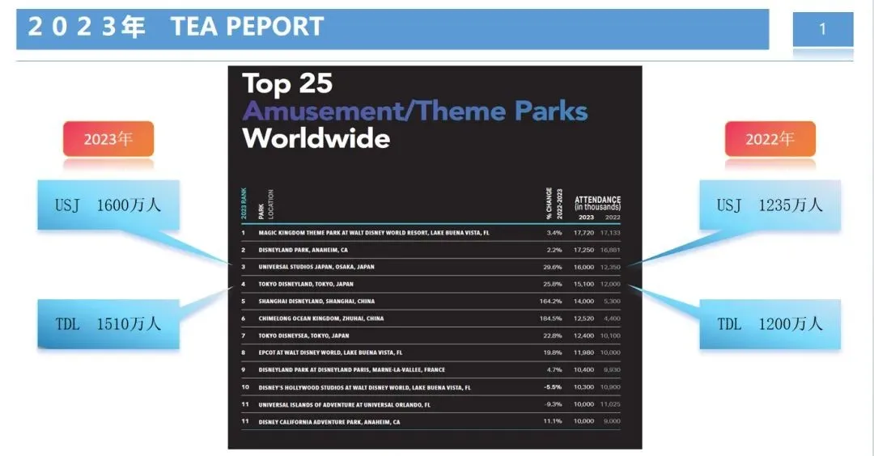874x456 pixels.
Task: Click the "12,520" attendance figure
Action: pos(583,319)
